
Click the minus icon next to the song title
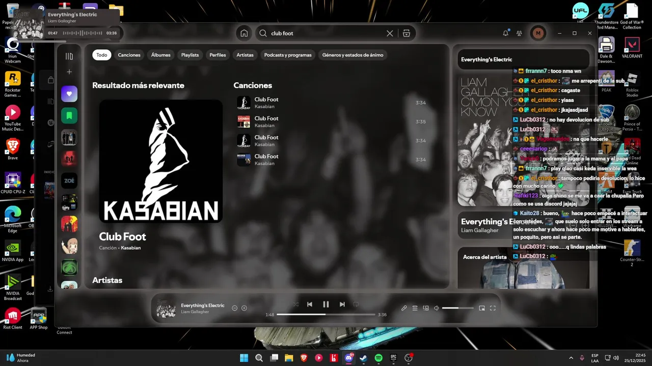click(235, 308)
